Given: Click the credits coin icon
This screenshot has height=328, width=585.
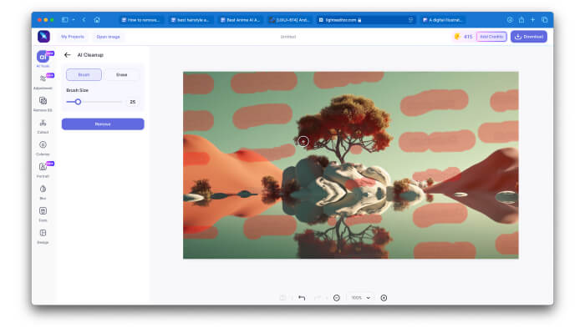Looking at the screenshot, I should pos(457,37).
